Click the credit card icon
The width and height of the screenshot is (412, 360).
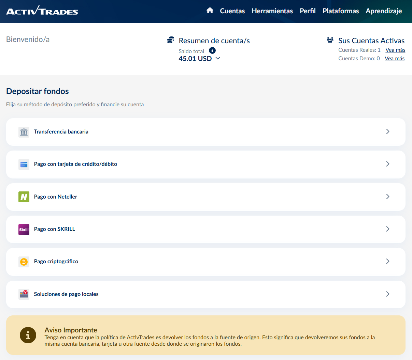[24, 165]
